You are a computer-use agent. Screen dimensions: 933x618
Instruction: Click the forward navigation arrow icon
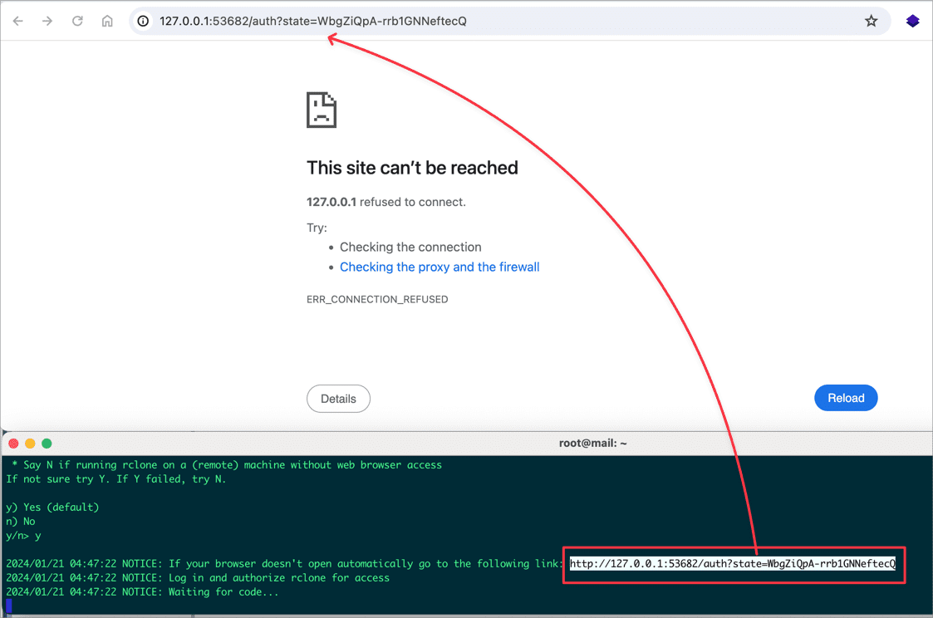(47, 21)
